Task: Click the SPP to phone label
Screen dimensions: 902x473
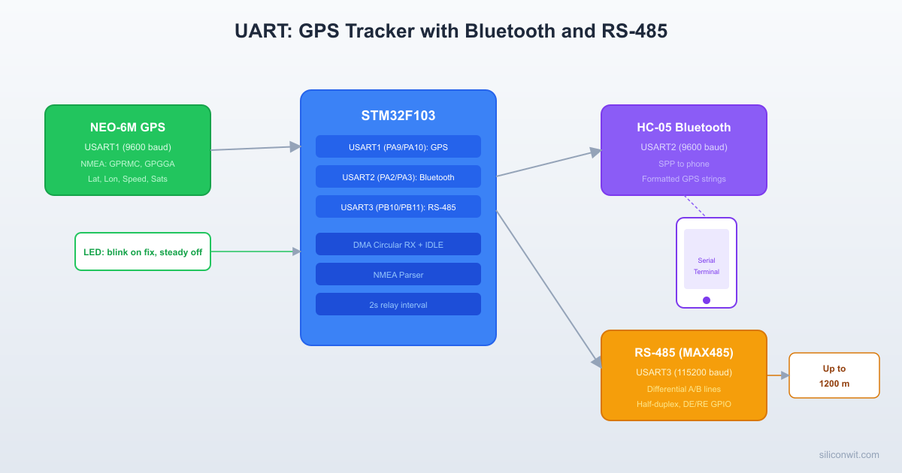Action: pyautogui.click(x=683, y=164)
